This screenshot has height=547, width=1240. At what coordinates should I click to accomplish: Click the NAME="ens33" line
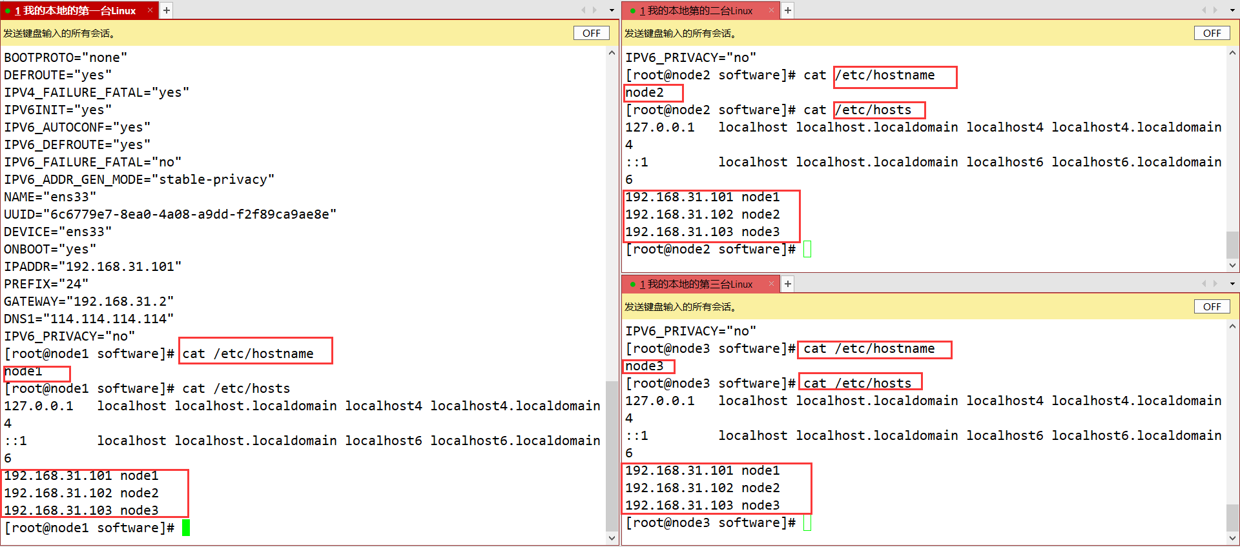pyautogui.click(x=50, y=197)
